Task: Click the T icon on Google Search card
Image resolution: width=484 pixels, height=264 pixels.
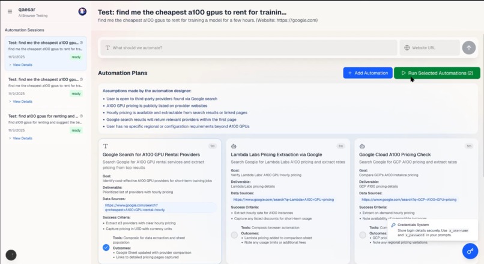Action: click(x=105, y=146)
